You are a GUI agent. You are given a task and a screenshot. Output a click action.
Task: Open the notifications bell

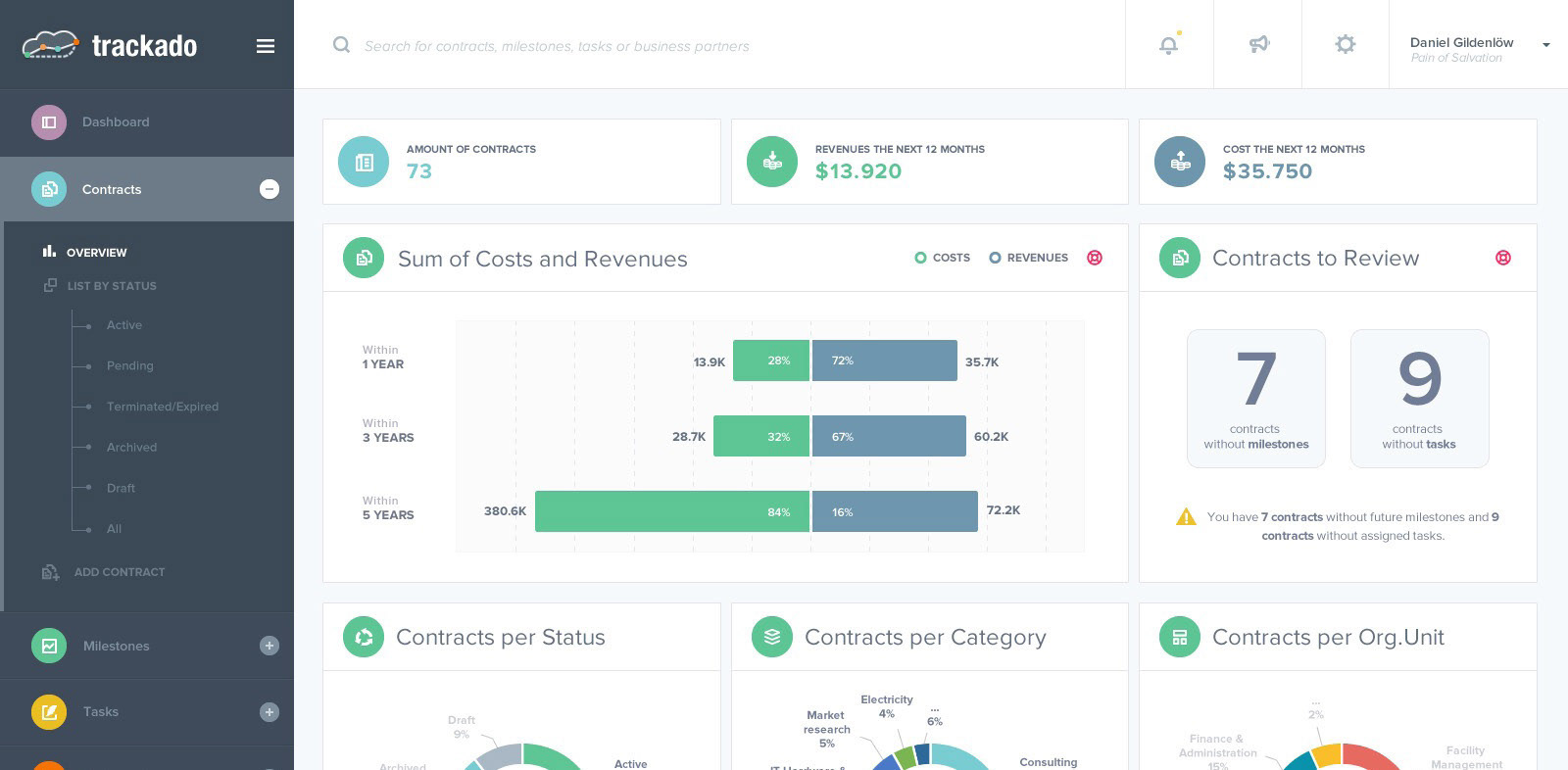1169,44
